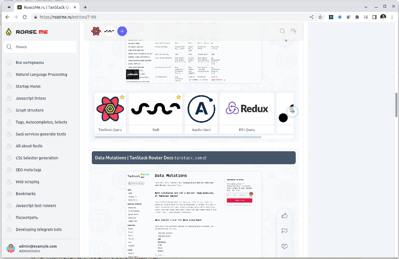Reload the page
The height and width of the screenshot is (259, 399).
(25, 17)
